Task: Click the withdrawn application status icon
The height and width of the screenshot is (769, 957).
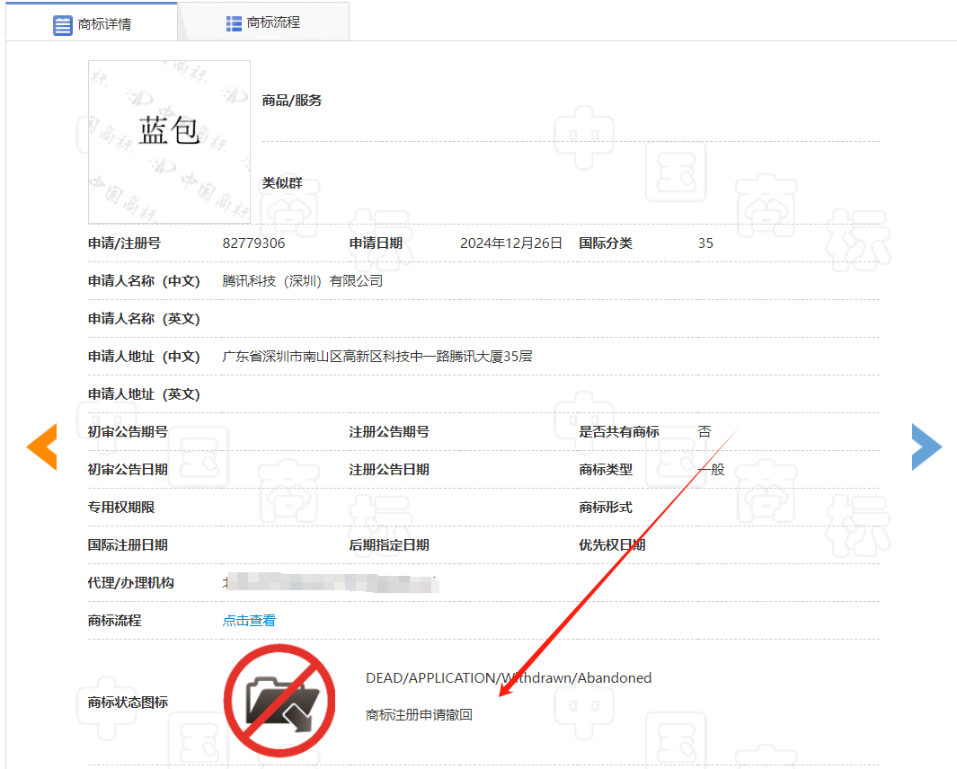Action: tap(279, 701)
